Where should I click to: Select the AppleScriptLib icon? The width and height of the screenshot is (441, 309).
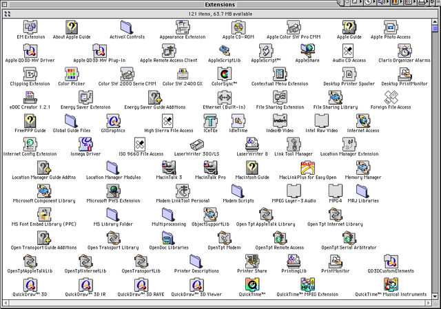point(224,50)
